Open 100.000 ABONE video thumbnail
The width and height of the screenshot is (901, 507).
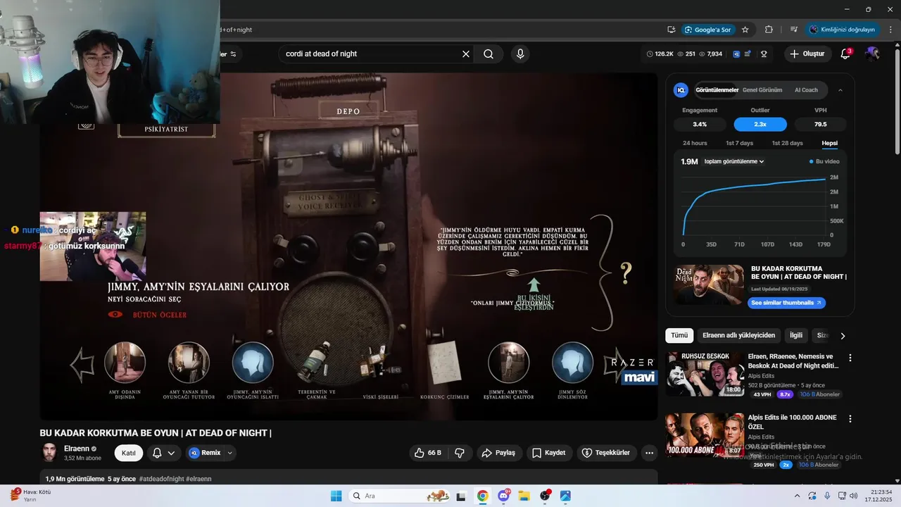click(705, 435)
